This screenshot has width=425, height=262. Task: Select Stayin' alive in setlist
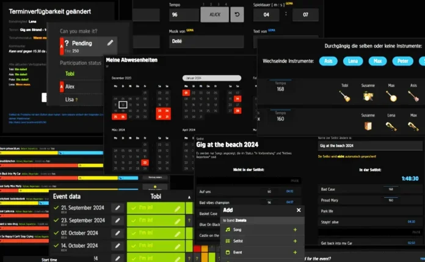369,222
